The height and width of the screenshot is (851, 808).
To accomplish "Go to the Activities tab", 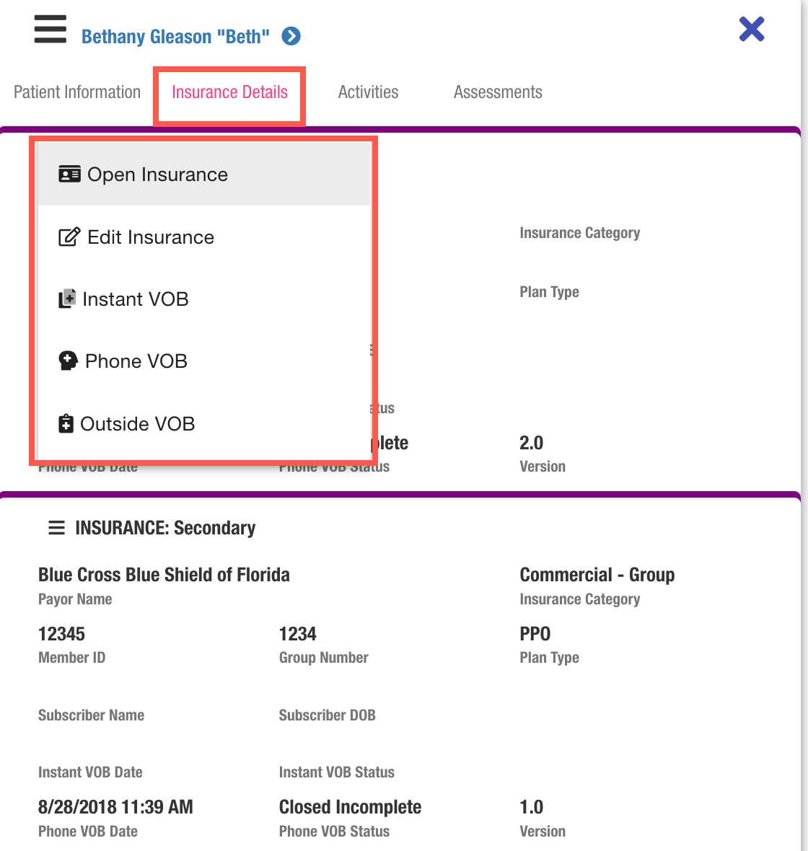I will [368, 92].
